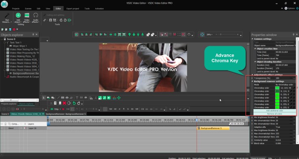Open the Projects menu tab
Image resolution: width=299 pixels, height=159 pixels.
[15, 9]
